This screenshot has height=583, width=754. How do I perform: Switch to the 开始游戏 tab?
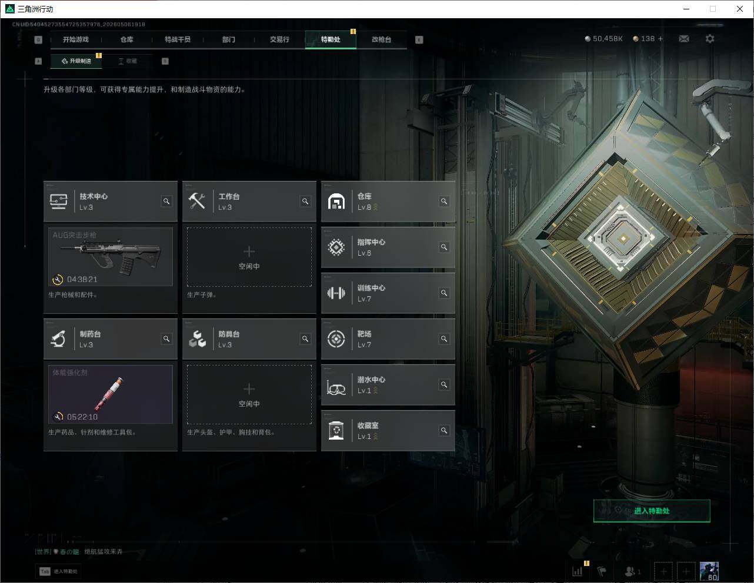[x=76, y=39]
